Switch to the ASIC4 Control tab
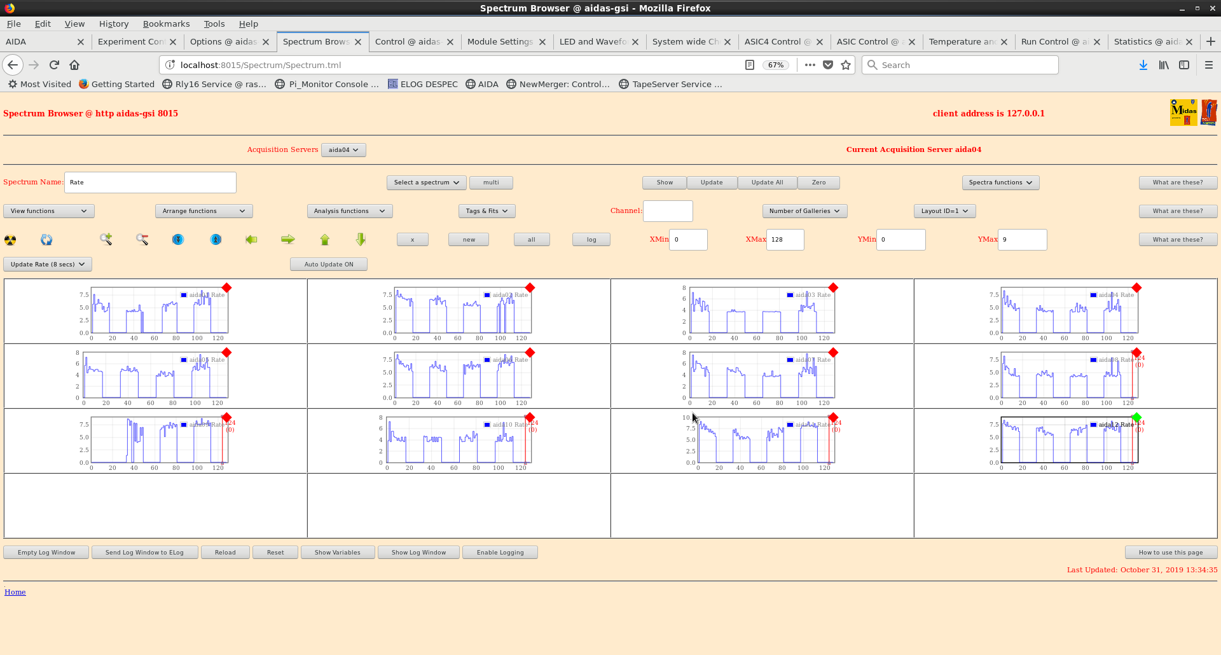The image size is (1221, 655). pos(777,41)
